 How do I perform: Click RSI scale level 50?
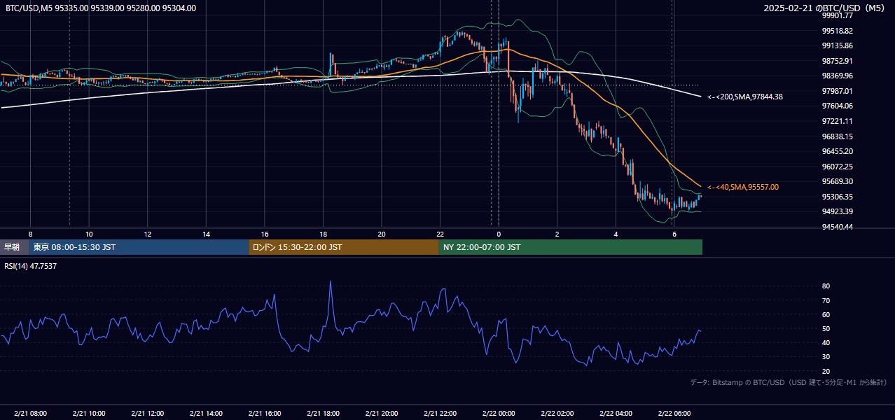pyautogui.click(x=826, y=328)
